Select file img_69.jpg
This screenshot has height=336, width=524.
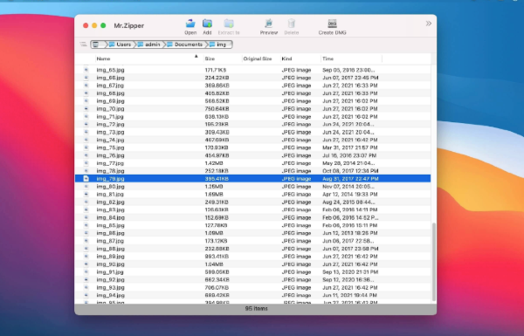[252, 101]
